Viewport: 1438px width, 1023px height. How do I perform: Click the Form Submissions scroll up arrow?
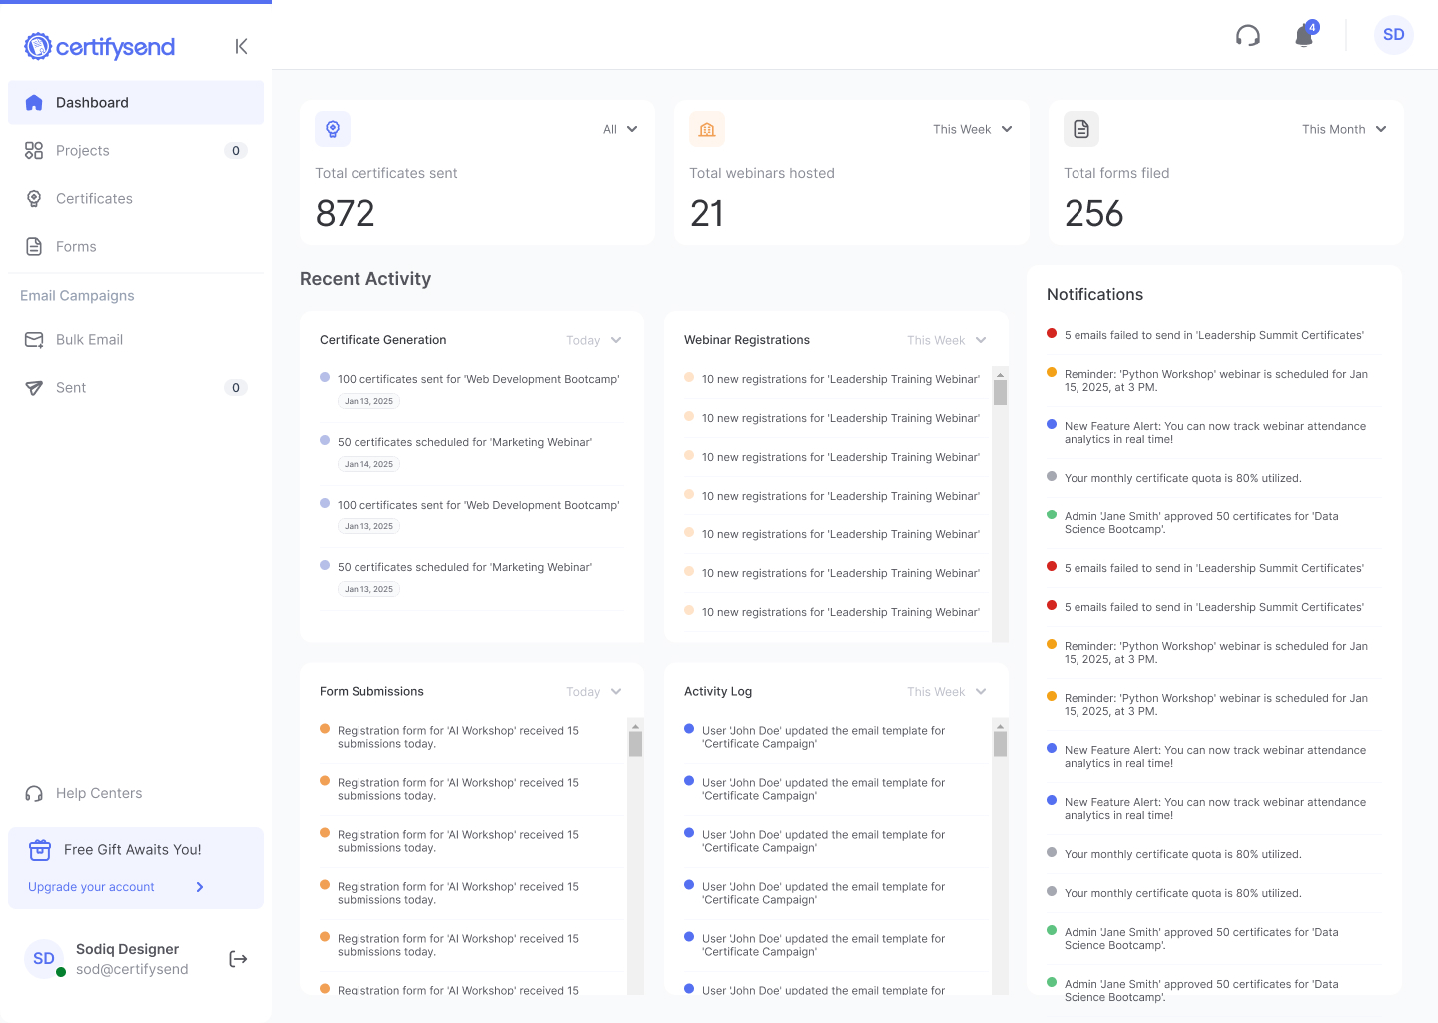(x=635, y=725)
